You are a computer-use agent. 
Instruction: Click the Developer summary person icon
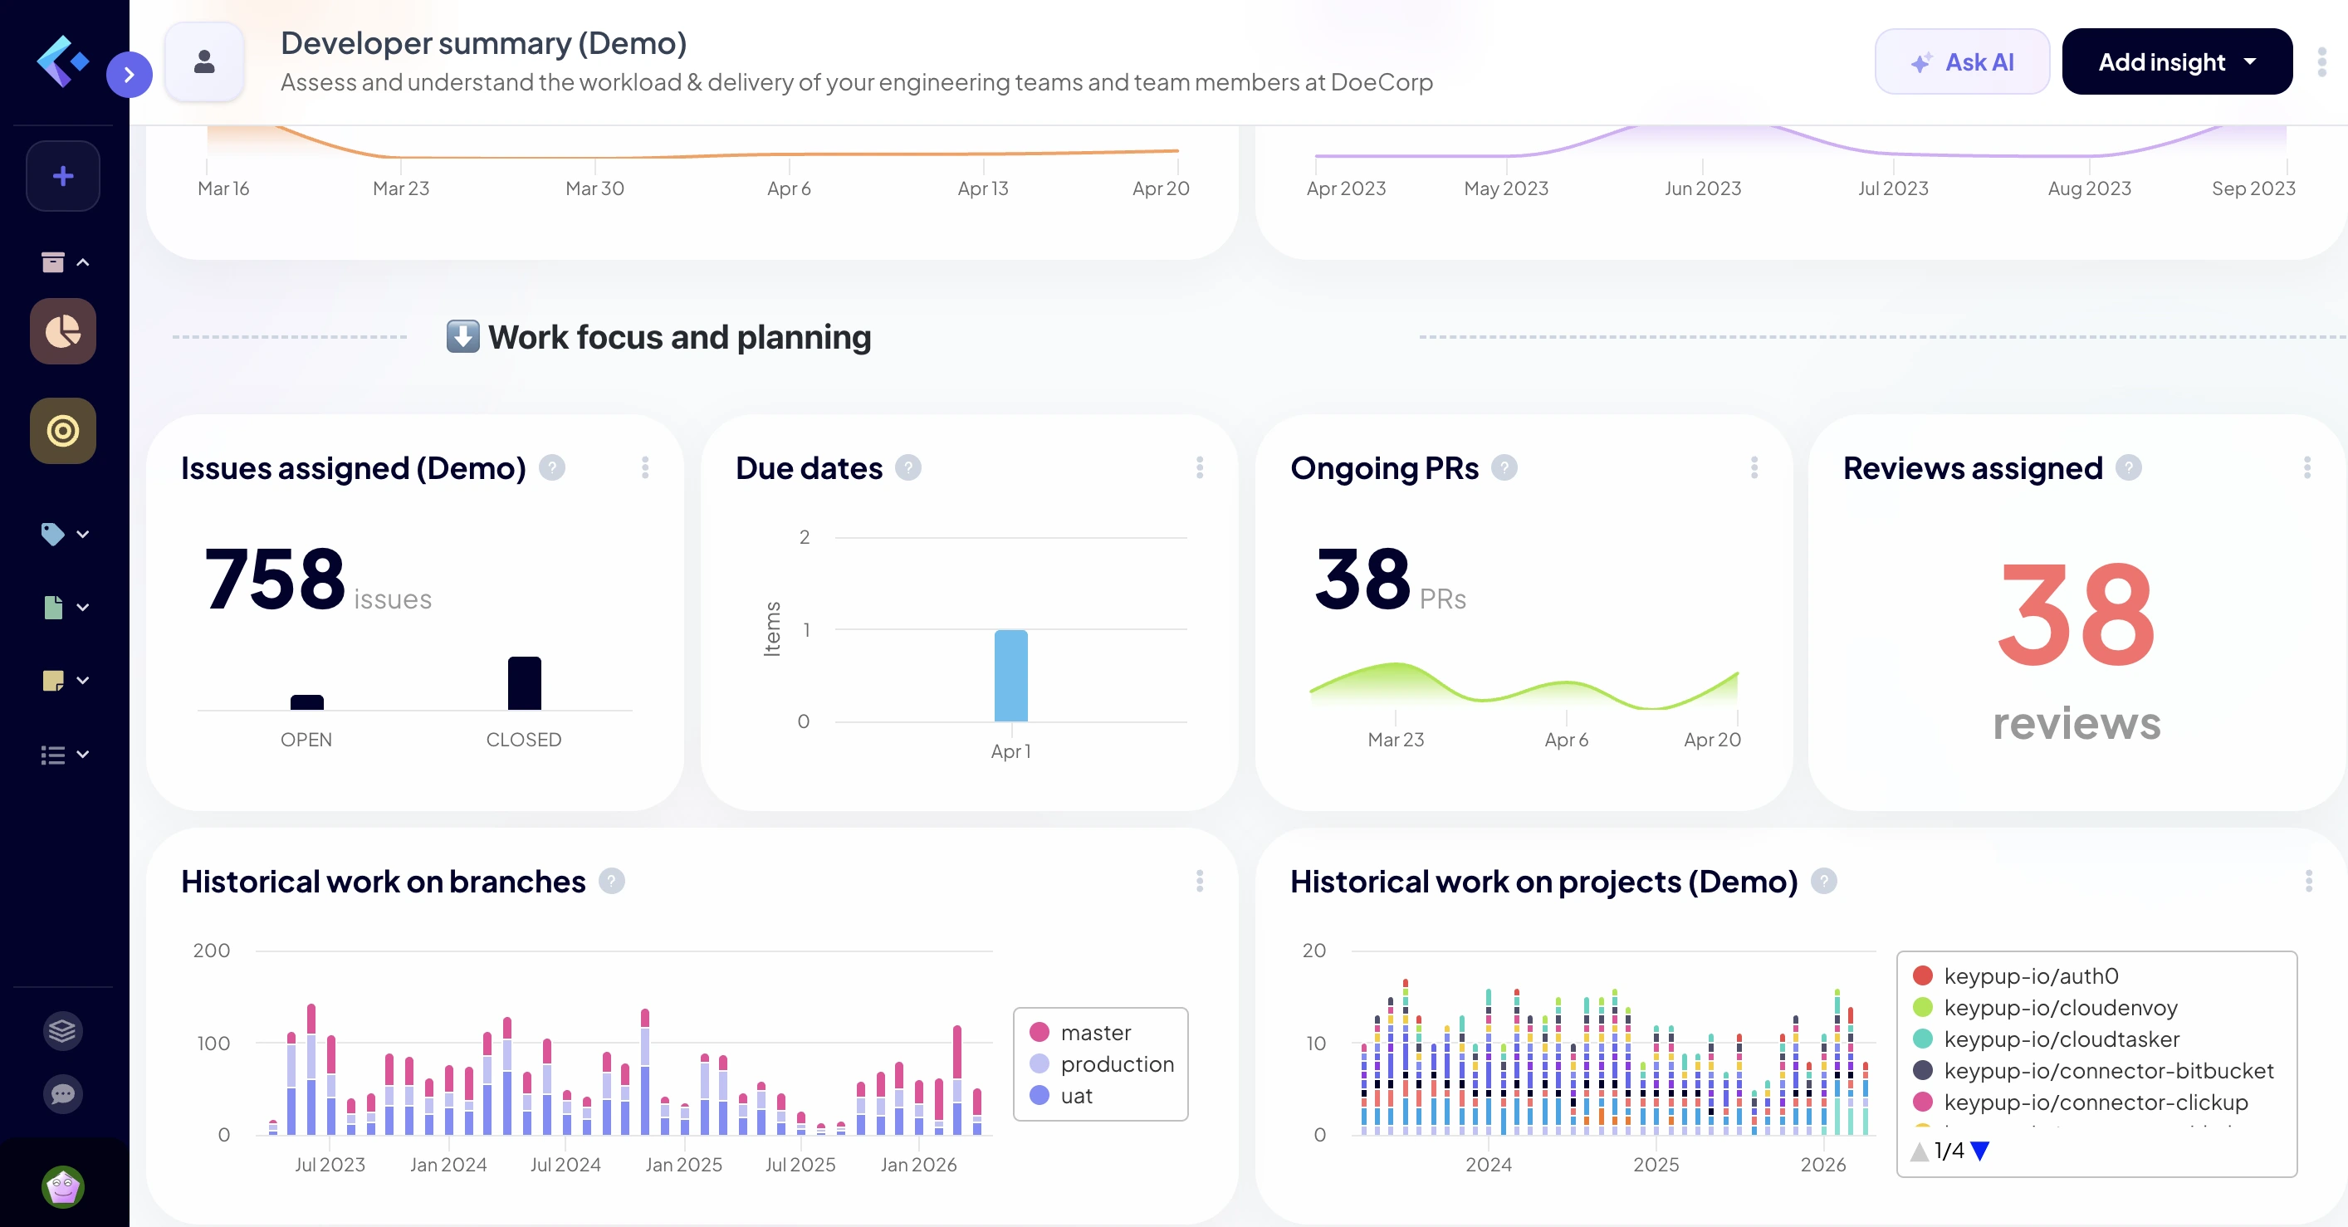(204, 62)
